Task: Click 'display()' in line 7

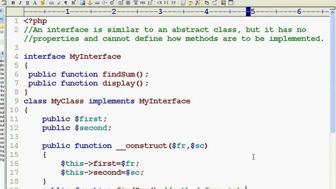Action: [x=123, y=83]
